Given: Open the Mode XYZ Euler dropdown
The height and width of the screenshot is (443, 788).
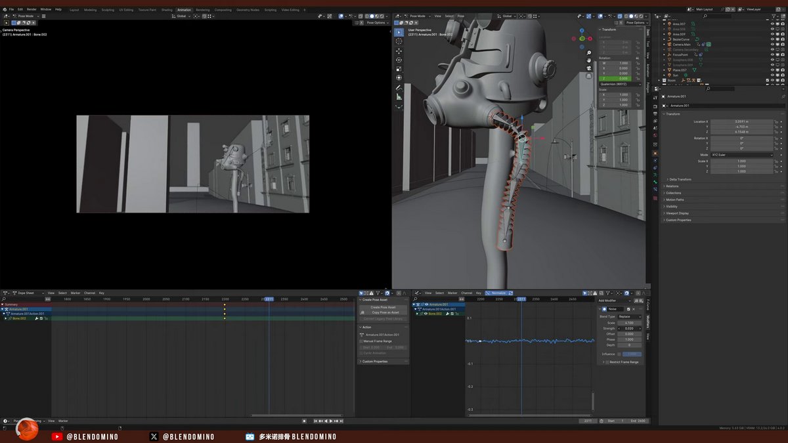Looking at the screenshot, I should pos(742,154).
